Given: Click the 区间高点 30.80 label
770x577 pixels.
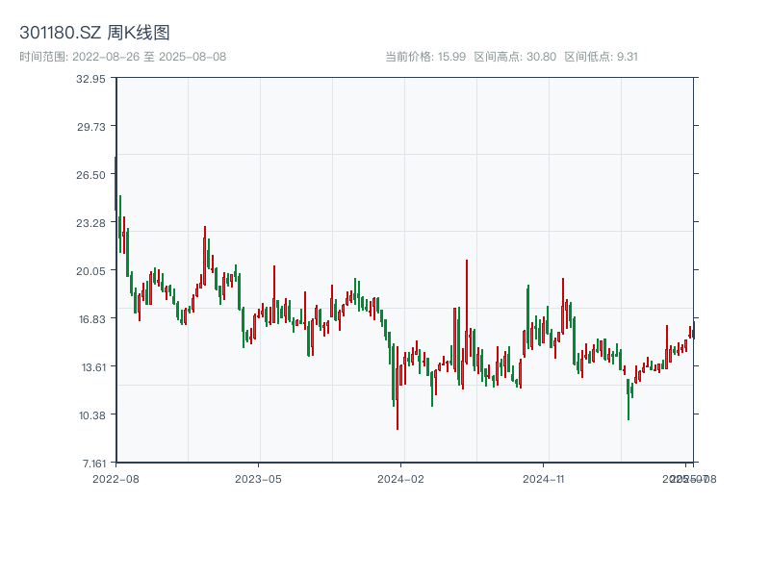Looking at the screenshot, I should tap(515, 57).
